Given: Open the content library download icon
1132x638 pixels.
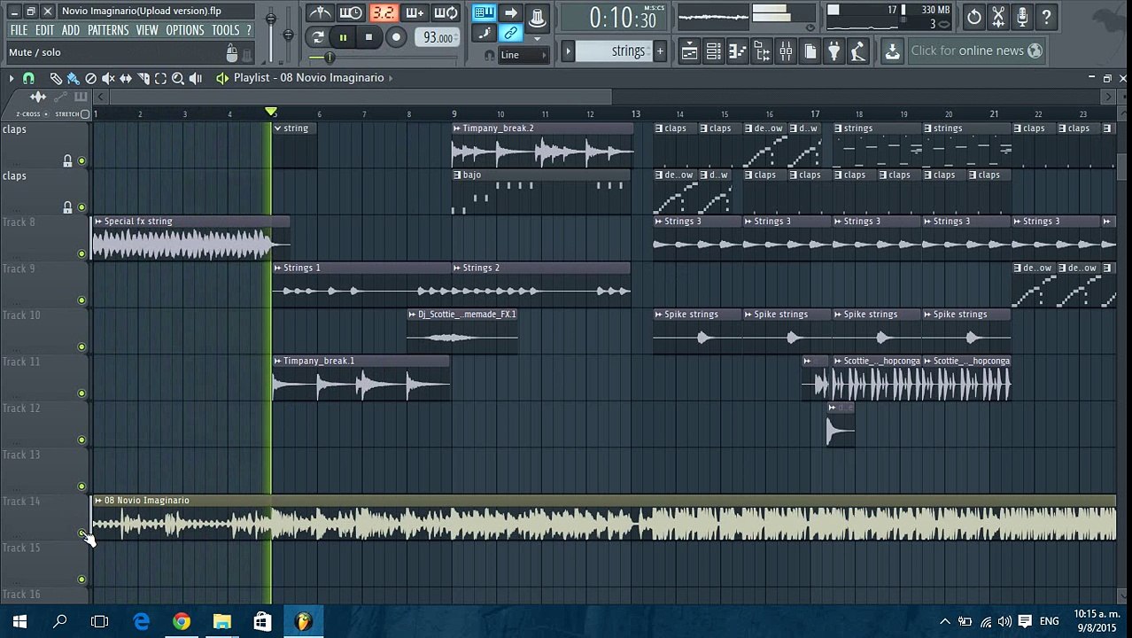Looking at the screenshot, I should click(892, 51).
